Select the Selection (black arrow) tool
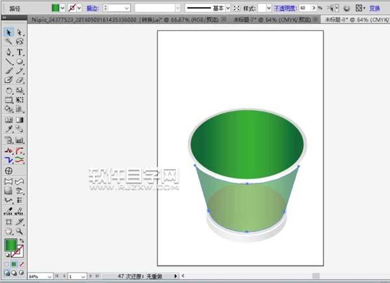This screenshot has height=283, width=390. tap(8, 33)
